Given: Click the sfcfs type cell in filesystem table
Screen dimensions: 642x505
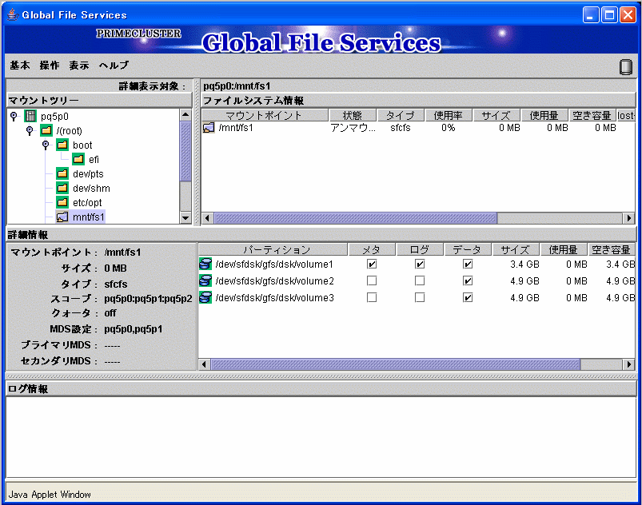Looking at the screenshot, I should 401,128.
